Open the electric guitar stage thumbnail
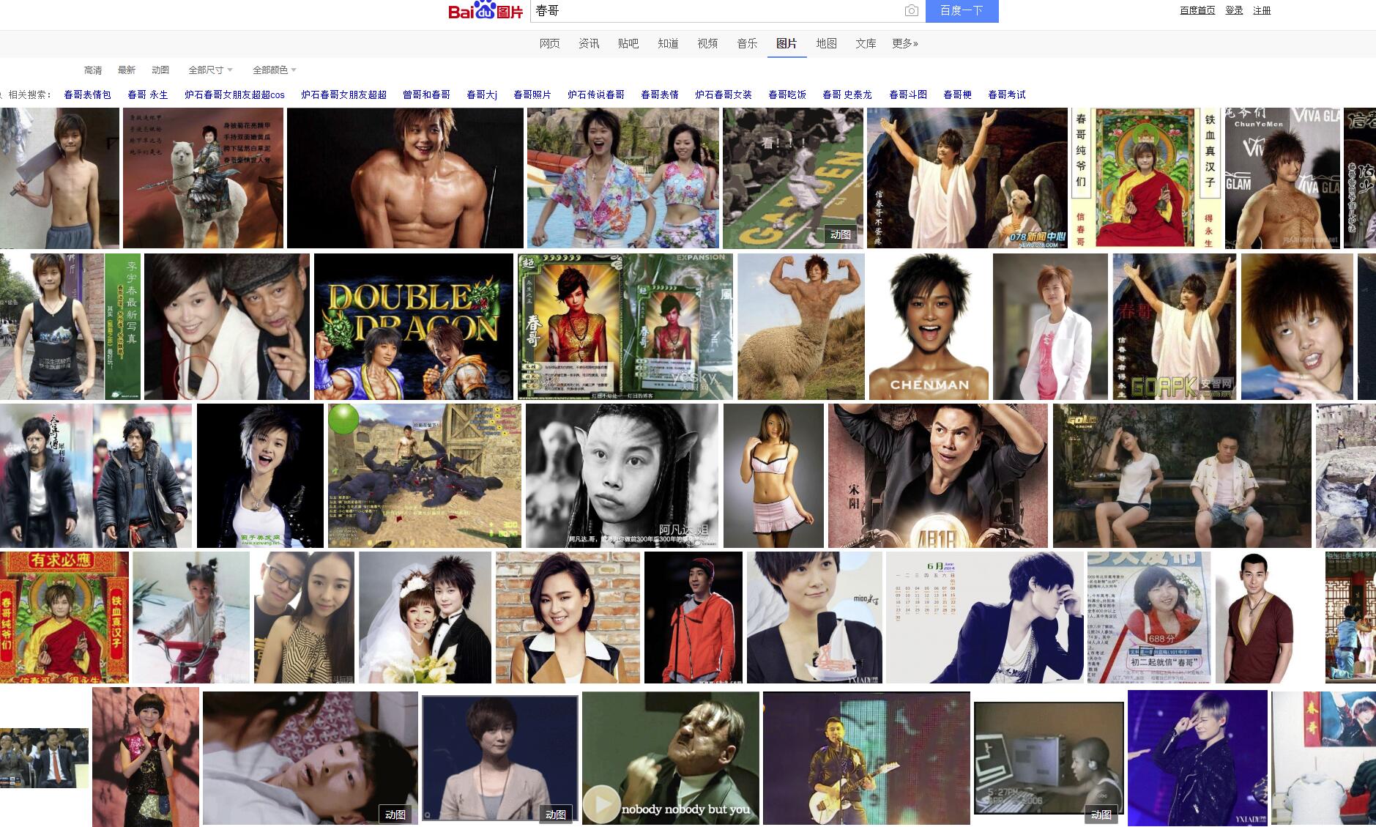1376x827 pixels. [x=866, y=758]
